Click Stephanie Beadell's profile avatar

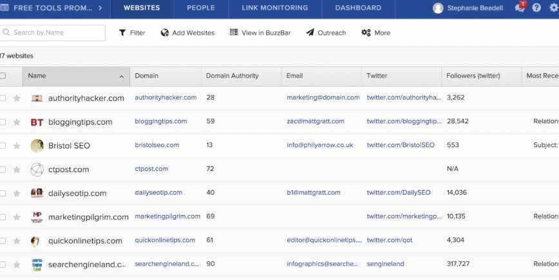pos(438,8)
